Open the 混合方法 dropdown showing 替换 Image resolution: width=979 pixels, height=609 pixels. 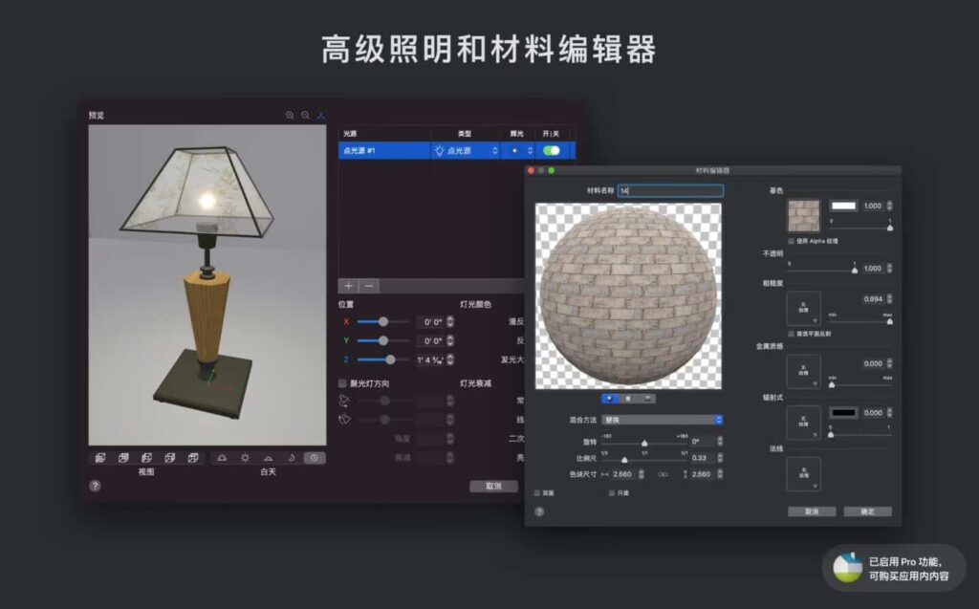pyautogui.click(x=661, y=420)
